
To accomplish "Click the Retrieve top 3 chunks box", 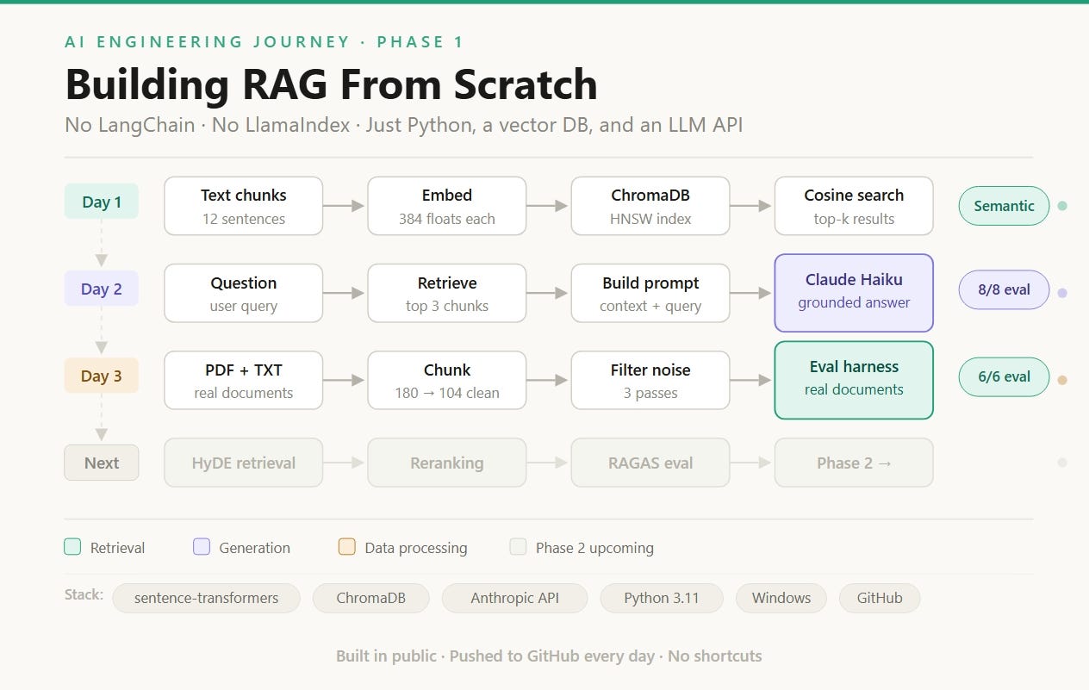I will pos(447,293).
